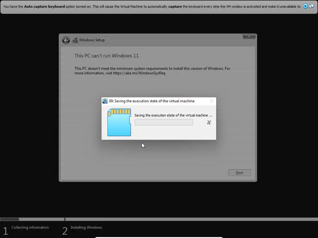This screenshot has height=238, width=318.
Task: Click the 'Collecting information' step label
Action: pyautogui.click(x=30, y=227)
